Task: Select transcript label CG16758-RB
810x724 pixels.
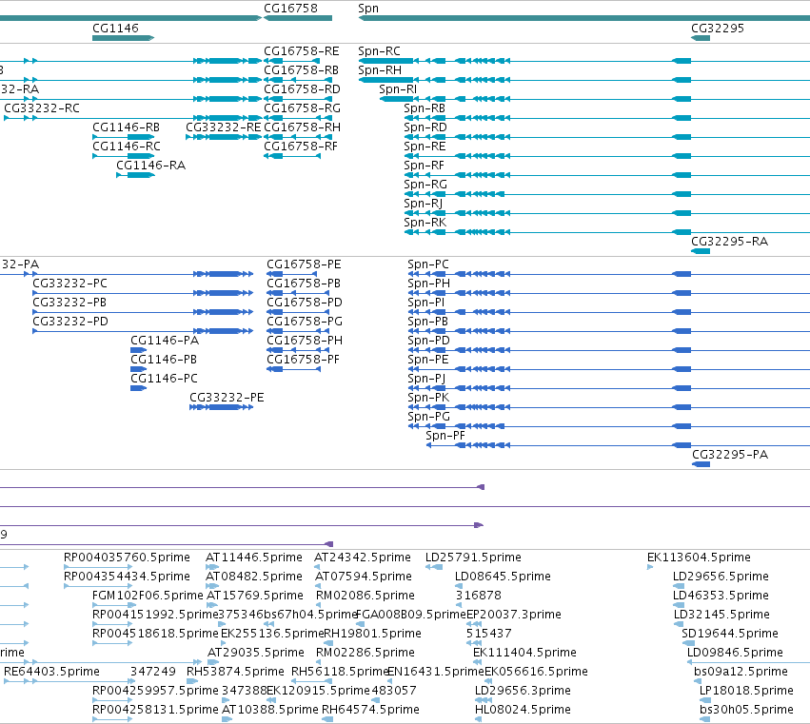Action: 302,70
